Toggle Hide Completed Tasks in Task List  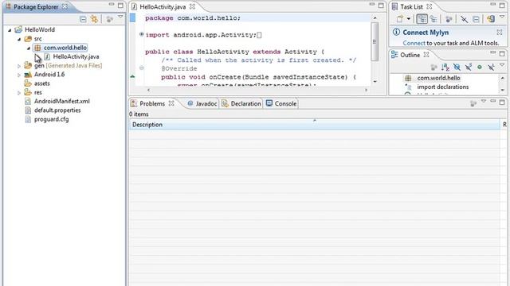[x=464, y=19]
